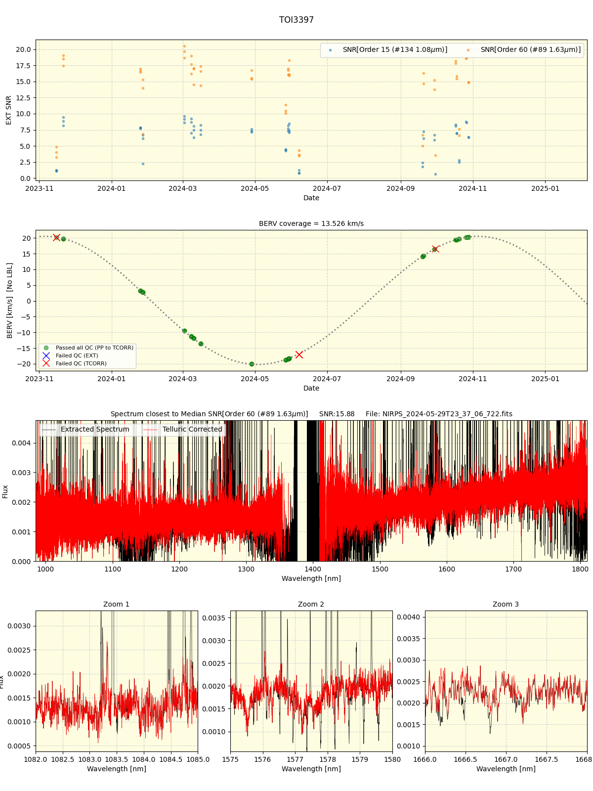Click the blue Order 15 legend marker
593x791 pixels.
click(x=330, y=50)
